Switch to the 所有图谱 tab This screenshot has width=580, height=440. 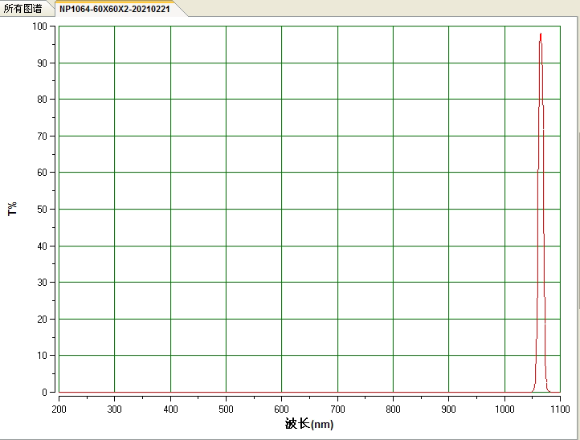point(23,9)
